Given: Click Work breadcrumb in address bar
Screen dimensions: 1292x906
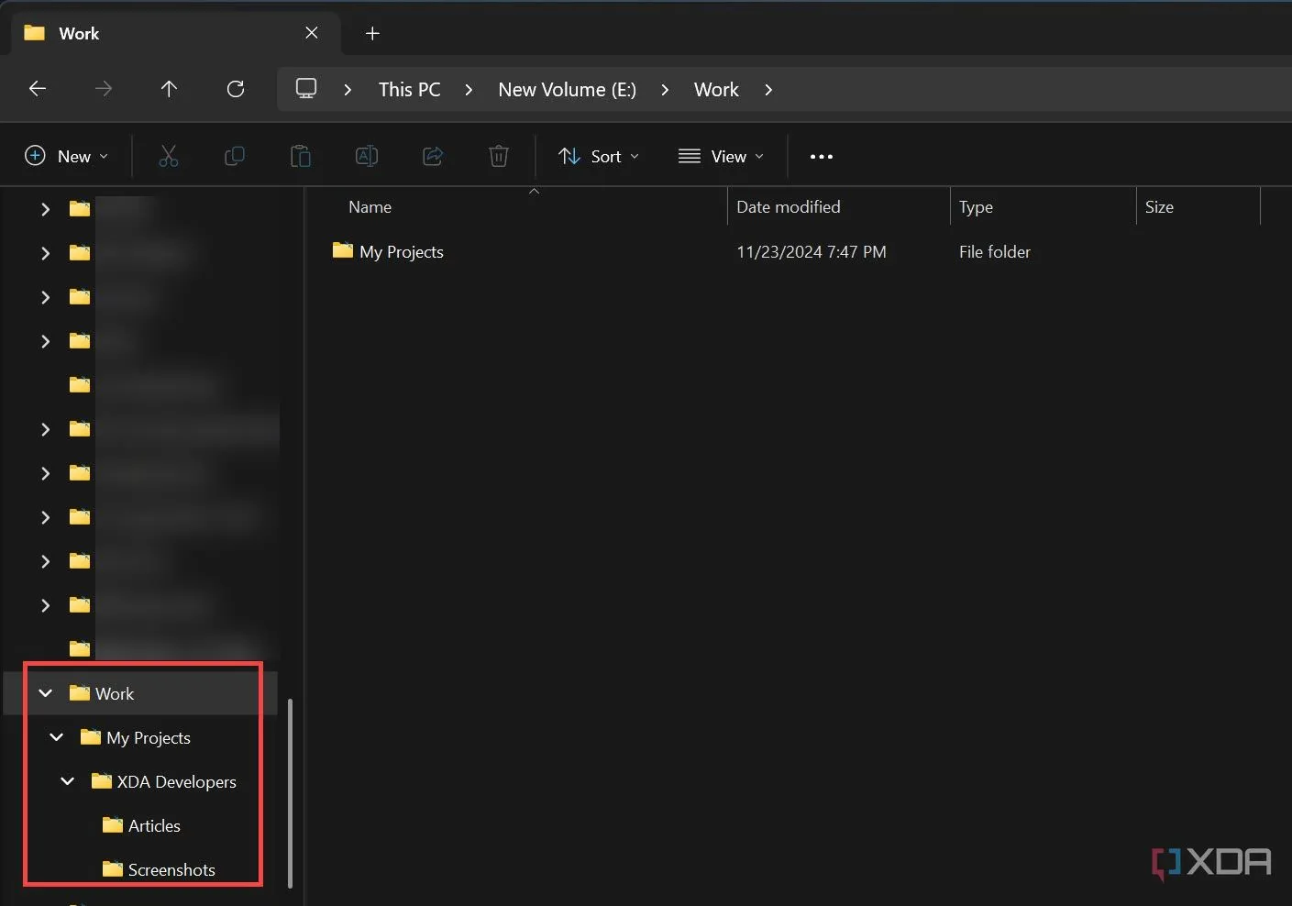Looking at the screenshot, I should pyautogui.click(x=716, y=90).
